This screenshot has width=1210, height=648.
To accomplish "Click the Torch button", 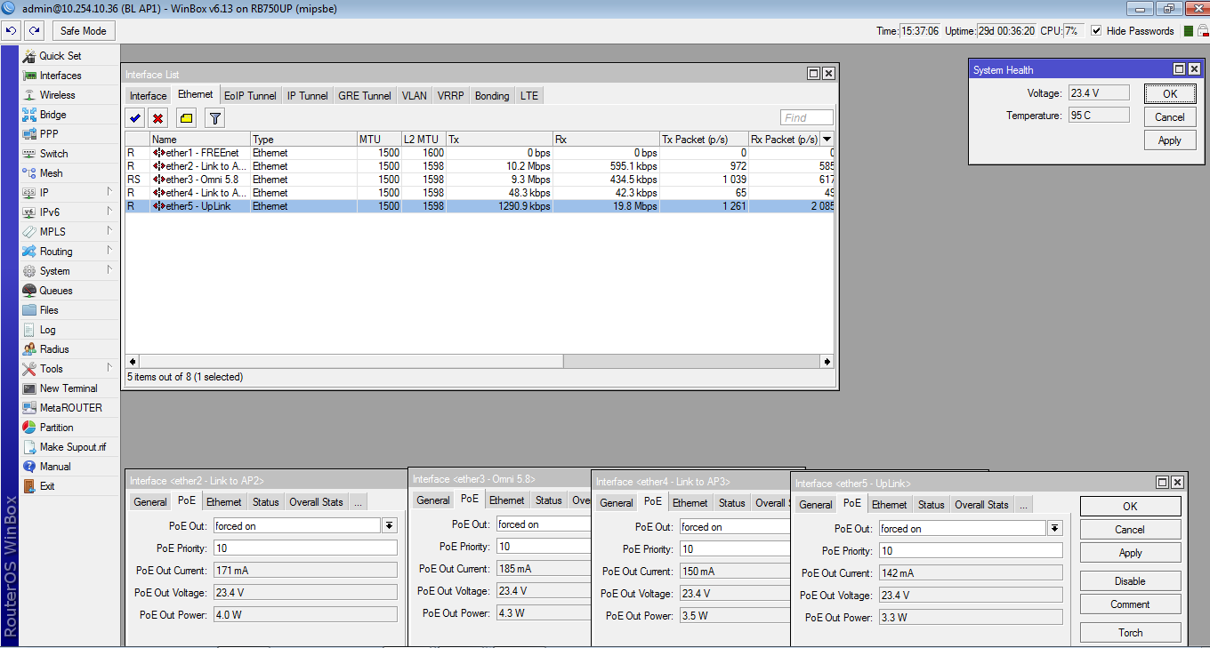I will click(1130, 633).
